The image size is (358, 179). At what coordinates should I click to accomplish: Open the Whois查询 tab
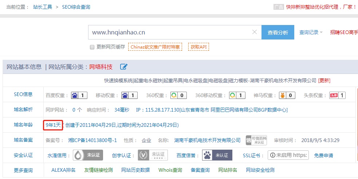pos(170,170)
